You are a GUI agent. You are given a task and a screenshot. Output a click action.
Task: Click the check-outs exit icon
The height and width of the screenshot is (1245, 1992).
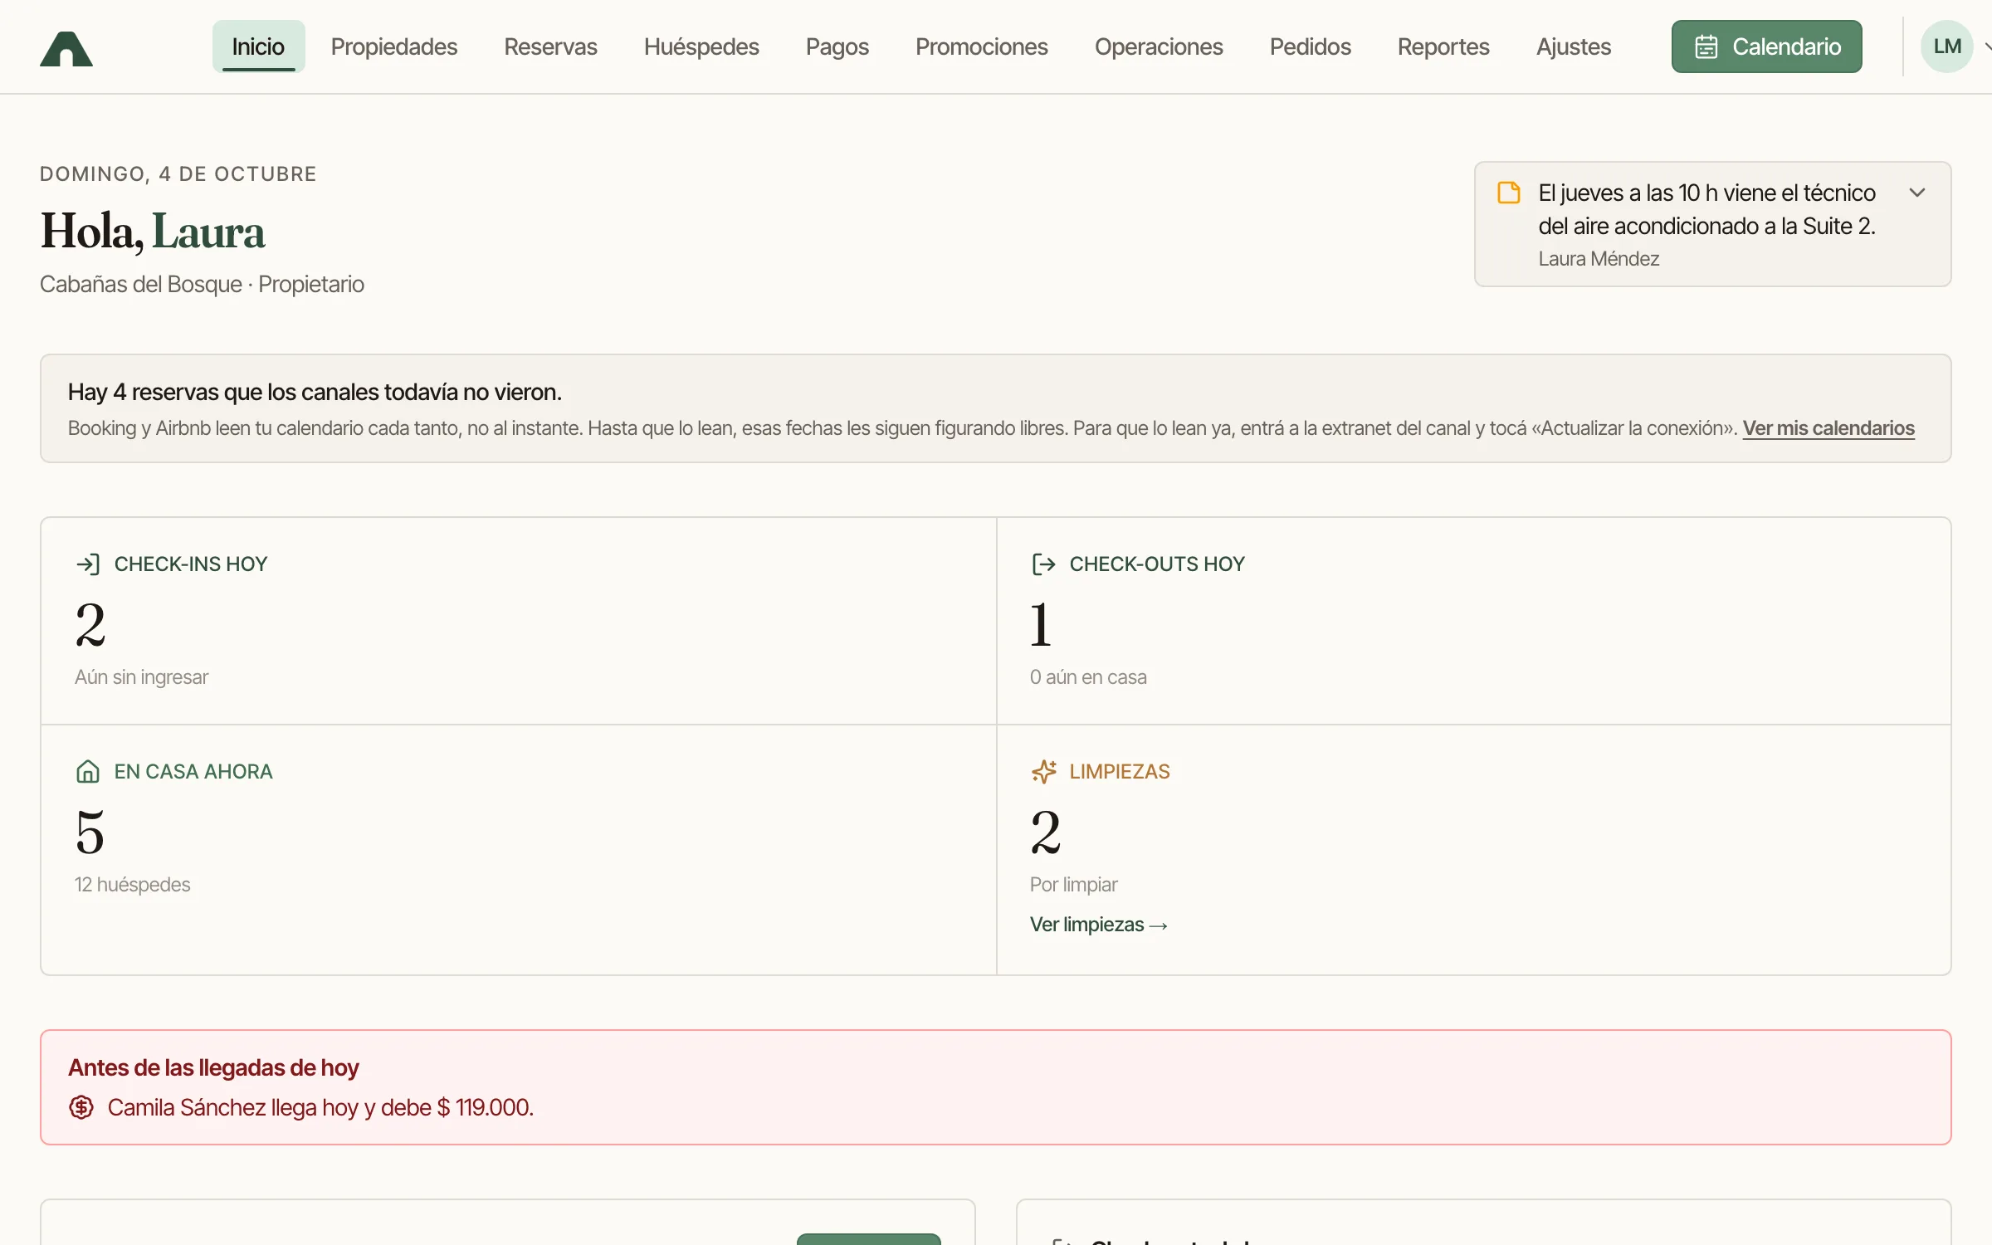pyautogui.click(x=1043, y=564)
